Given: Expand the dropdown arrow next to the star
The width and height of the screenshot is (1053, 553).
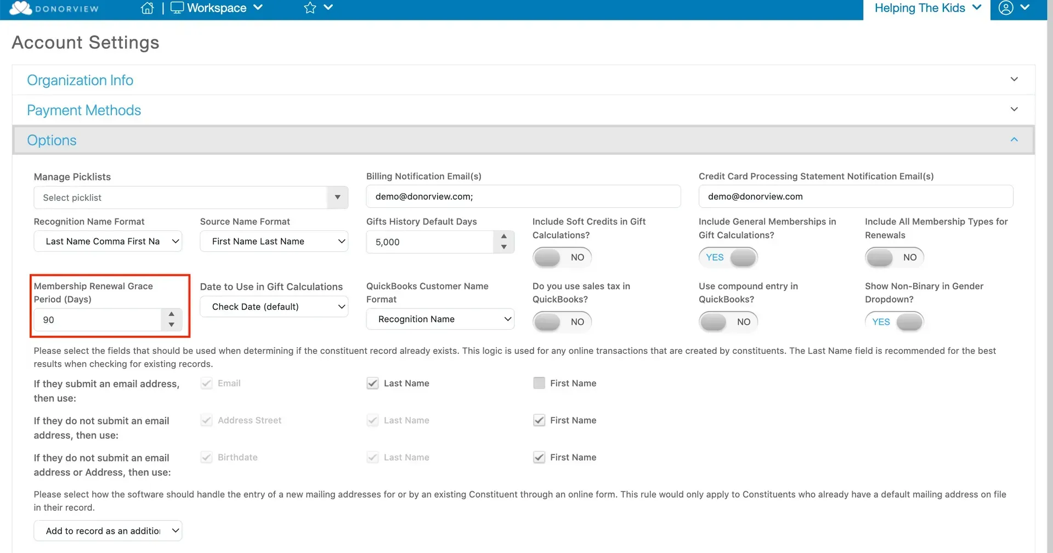Looking at the screenshot, I should 329,8.
